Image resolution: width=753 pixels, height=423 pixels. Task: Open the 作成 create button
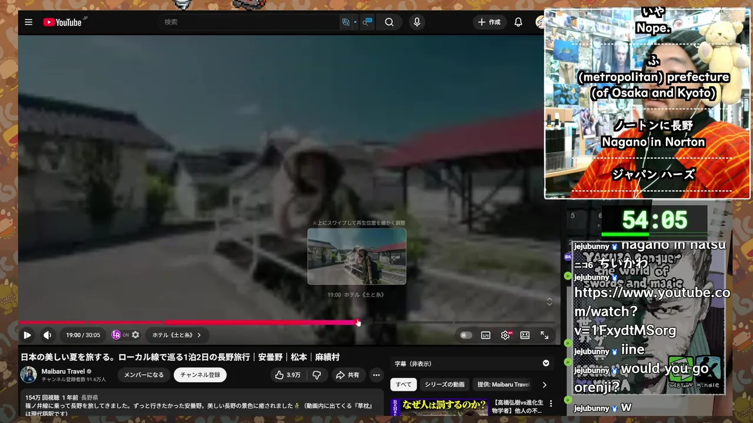click(489, 22)
